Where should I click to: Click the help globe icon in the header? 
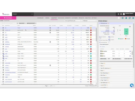click(121, 14)
